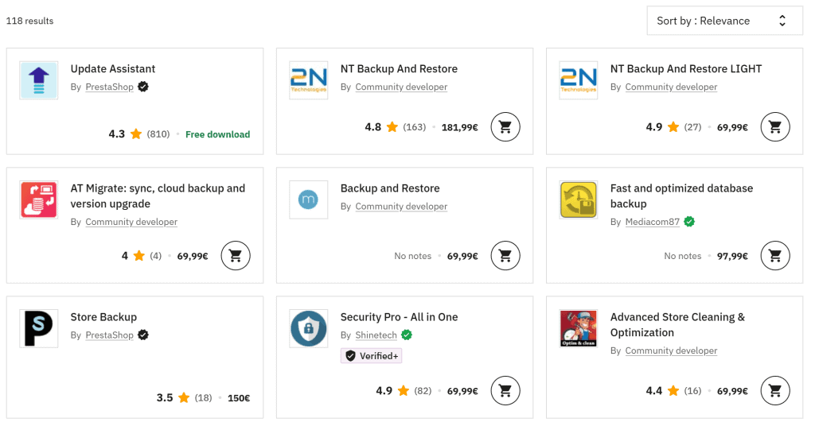The width and height of the screenshot is (815, 422).
Task: Add NT Backup And Restore to cart
Action: 505,126
